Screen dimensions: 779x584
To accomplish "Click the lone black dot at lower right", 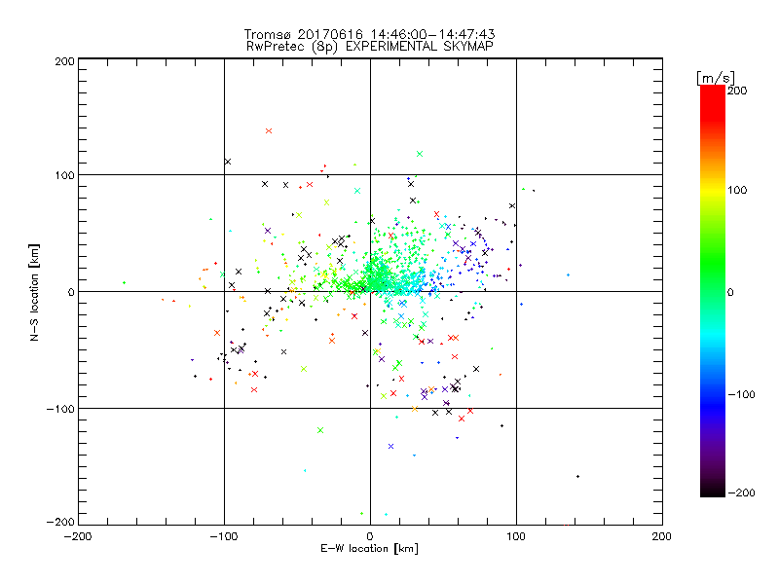I will click(577, 477).
